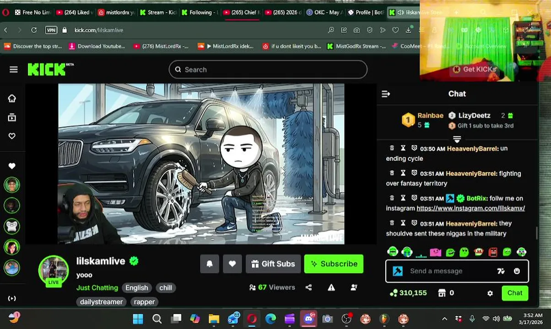Click the chill tag
Viewport: 551px width, 329px height.
166,287
